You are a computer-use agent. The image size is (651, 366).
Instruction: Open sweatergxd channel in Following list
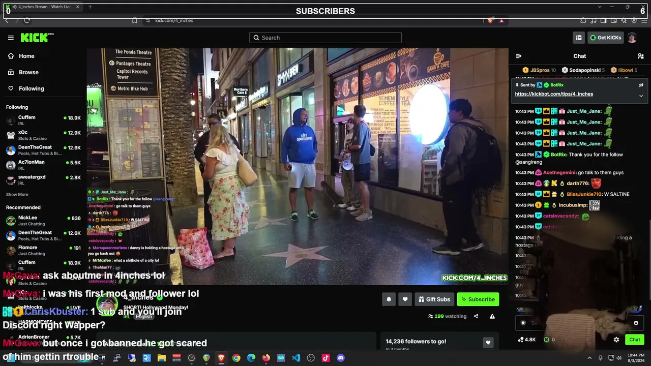coord(43,179)
